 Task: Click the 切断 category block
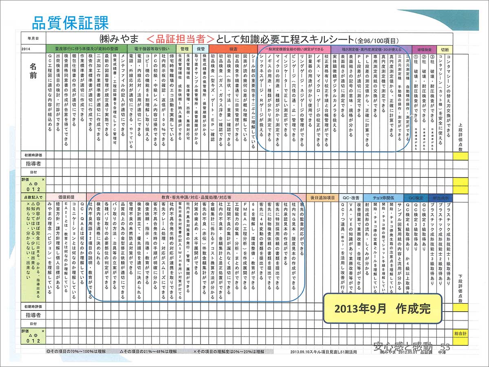point(445,50)
